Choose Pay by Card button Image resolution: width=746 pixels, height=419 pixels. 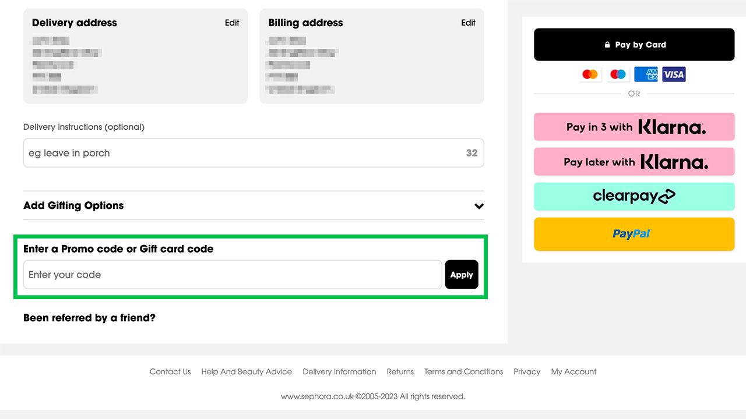634,45
